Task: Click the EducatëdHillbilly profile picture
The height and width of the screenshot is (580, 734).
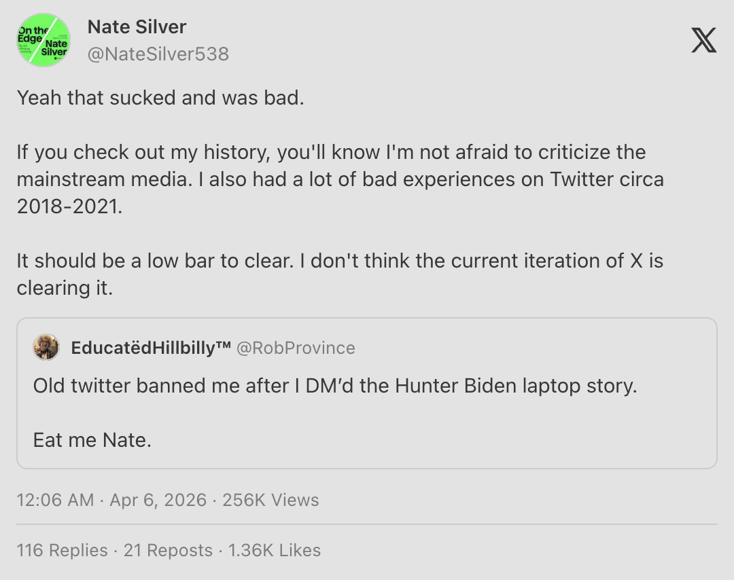Action: point(46,348)
